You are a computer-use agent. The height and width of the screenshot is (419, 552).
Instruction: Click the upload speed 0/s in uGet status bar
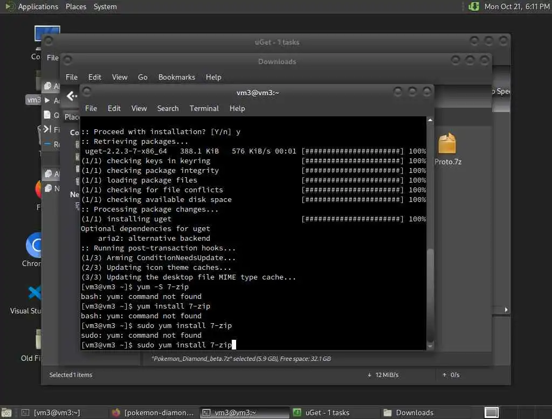[x=451, y=375]
